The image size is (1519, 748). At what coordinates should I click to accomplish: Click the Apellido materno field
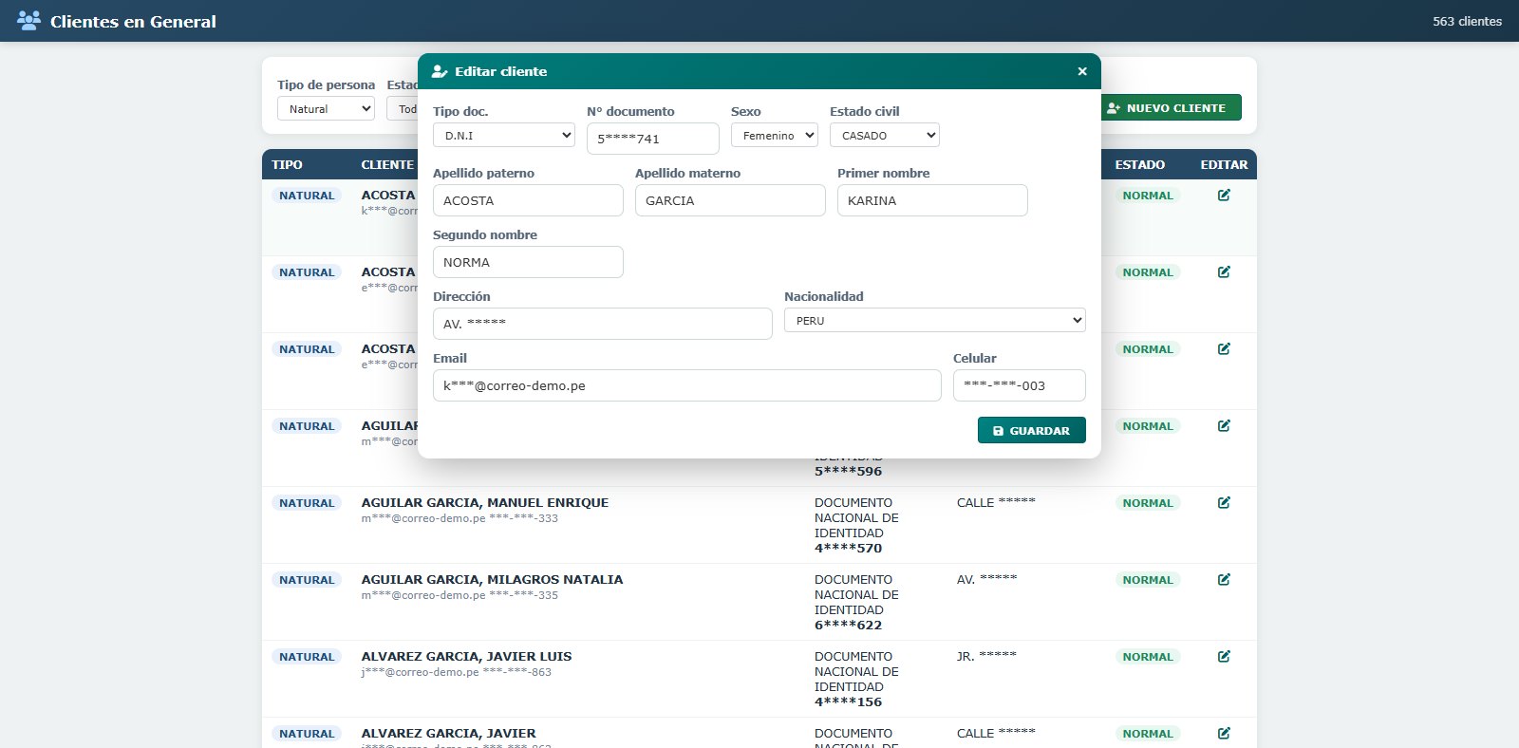(x=730, y=200)
